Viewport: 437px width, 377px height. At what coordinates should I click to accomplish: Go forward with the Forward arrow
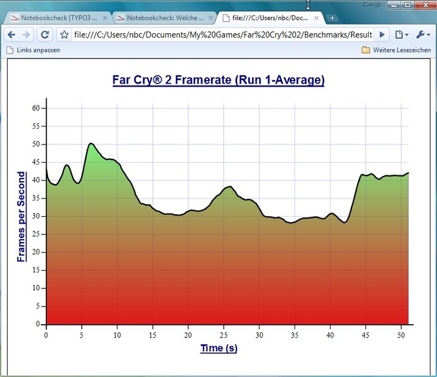[x=26, y=35]
